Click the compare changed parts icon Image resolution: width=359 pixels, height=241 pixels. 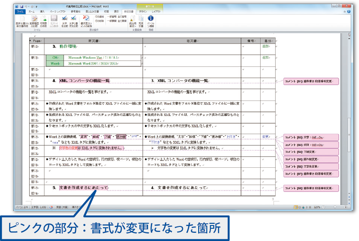click(x=35, y=20)
